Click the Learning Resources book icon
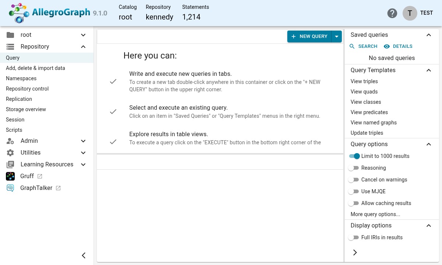Viewport: 442px width, 265px height. pyautogui.click(x=10, y=165)
